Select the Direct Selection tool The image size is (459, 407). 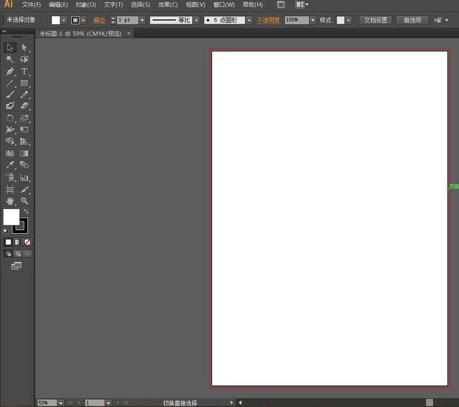pos(24,47)
